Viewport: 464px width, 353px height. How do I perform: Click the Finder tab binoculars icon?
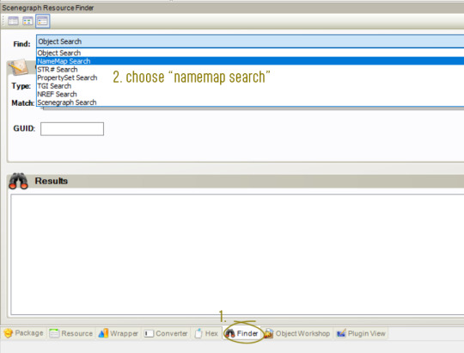pos(230,334)
